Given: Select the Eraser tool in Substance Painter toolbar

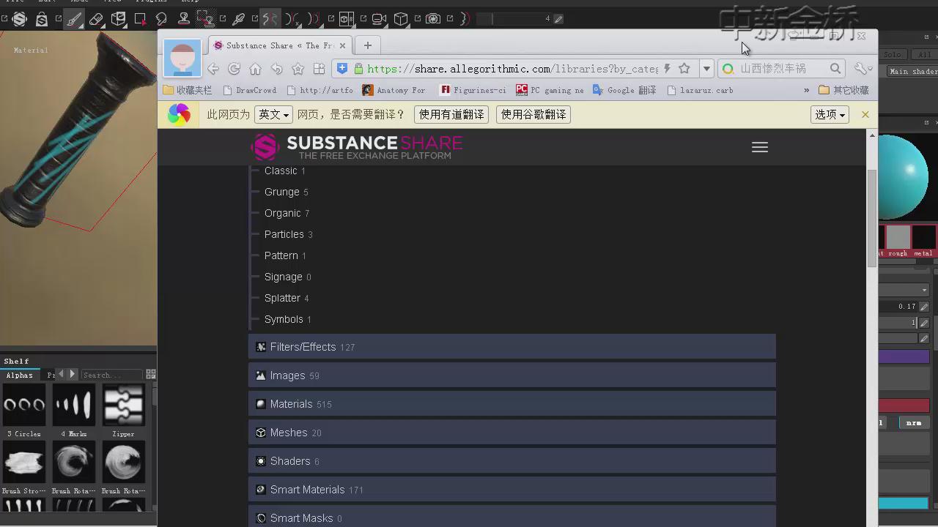Looking at the screenshot, I should coord(96,19).
